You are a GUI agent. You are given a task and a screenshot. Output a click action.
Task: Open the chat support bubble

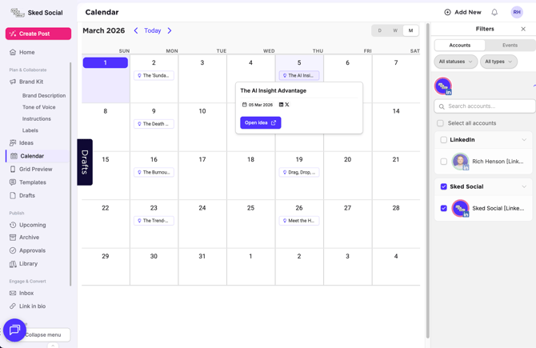point(14,330)
